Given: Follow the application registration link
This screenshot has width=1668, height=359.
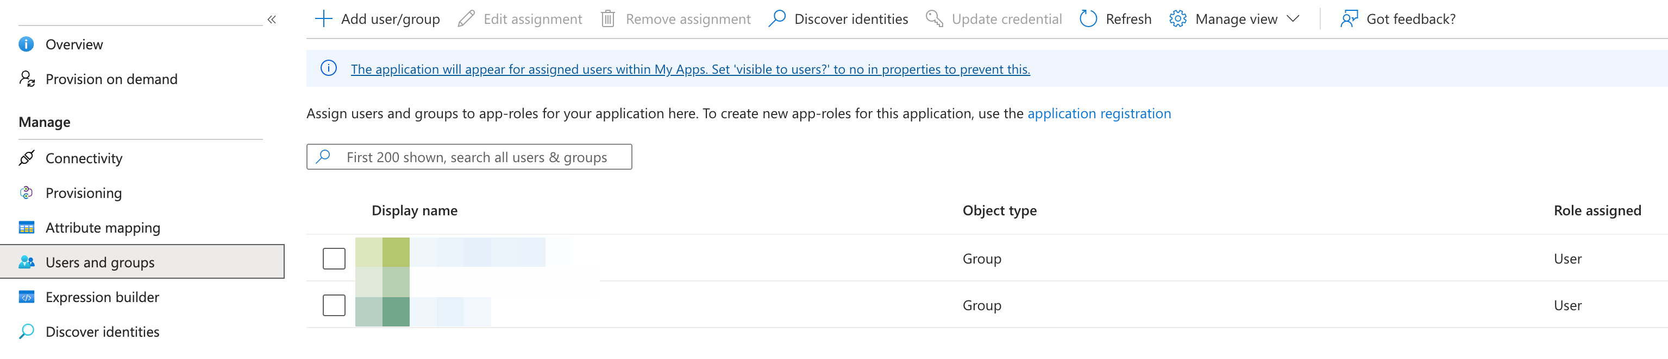Looking at the screenshot, I should (x=1099, y=114).
